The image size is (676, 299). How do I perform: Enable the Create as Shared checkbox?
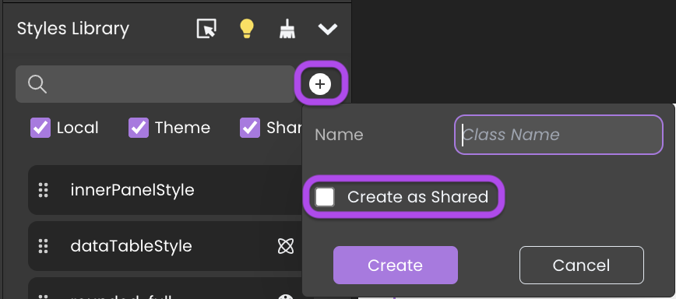tap(325, 197)
